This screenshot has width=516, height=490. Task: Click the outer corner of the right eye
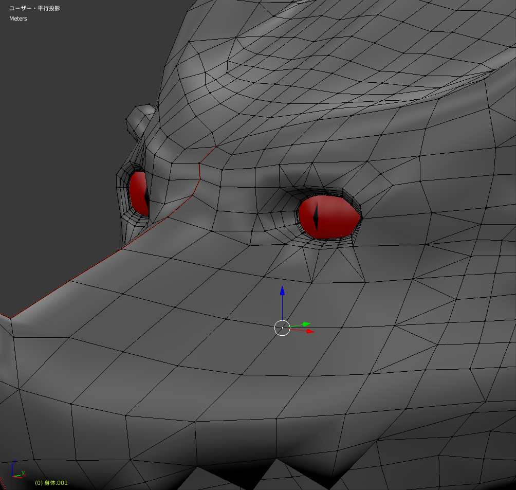(360, 218)
